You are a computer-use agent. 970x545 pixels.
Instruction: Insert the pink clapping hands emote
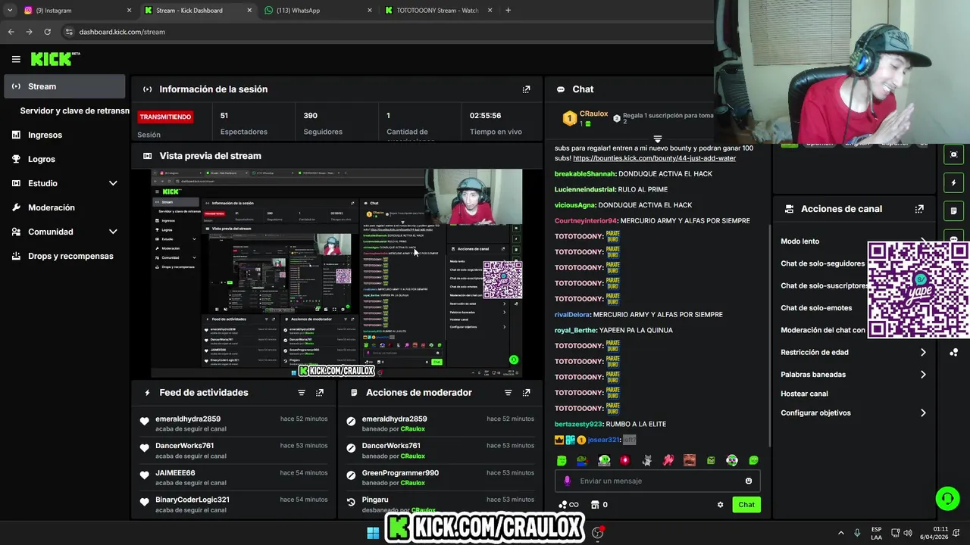[x=668, y=460]
